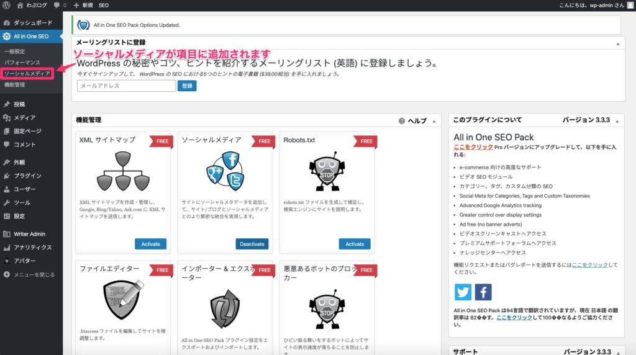Click the All in One SEO shield icon in notice

(x=84, y=25)
